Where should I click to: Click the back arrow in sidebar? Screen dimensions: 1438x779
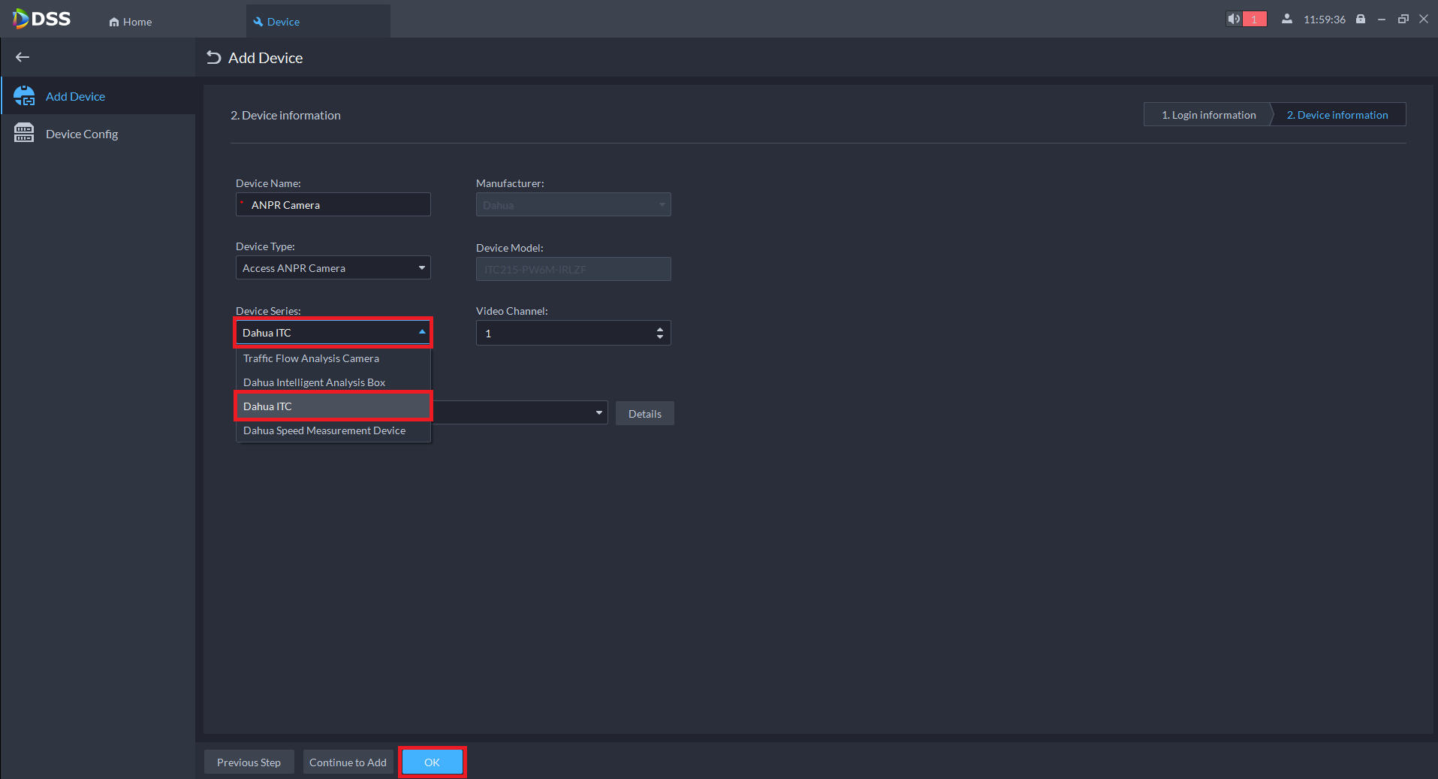[23, 57]
